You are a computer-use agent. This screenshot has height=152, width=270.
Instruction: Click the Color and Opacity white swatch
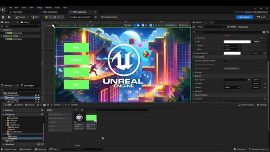click(232, 53)
